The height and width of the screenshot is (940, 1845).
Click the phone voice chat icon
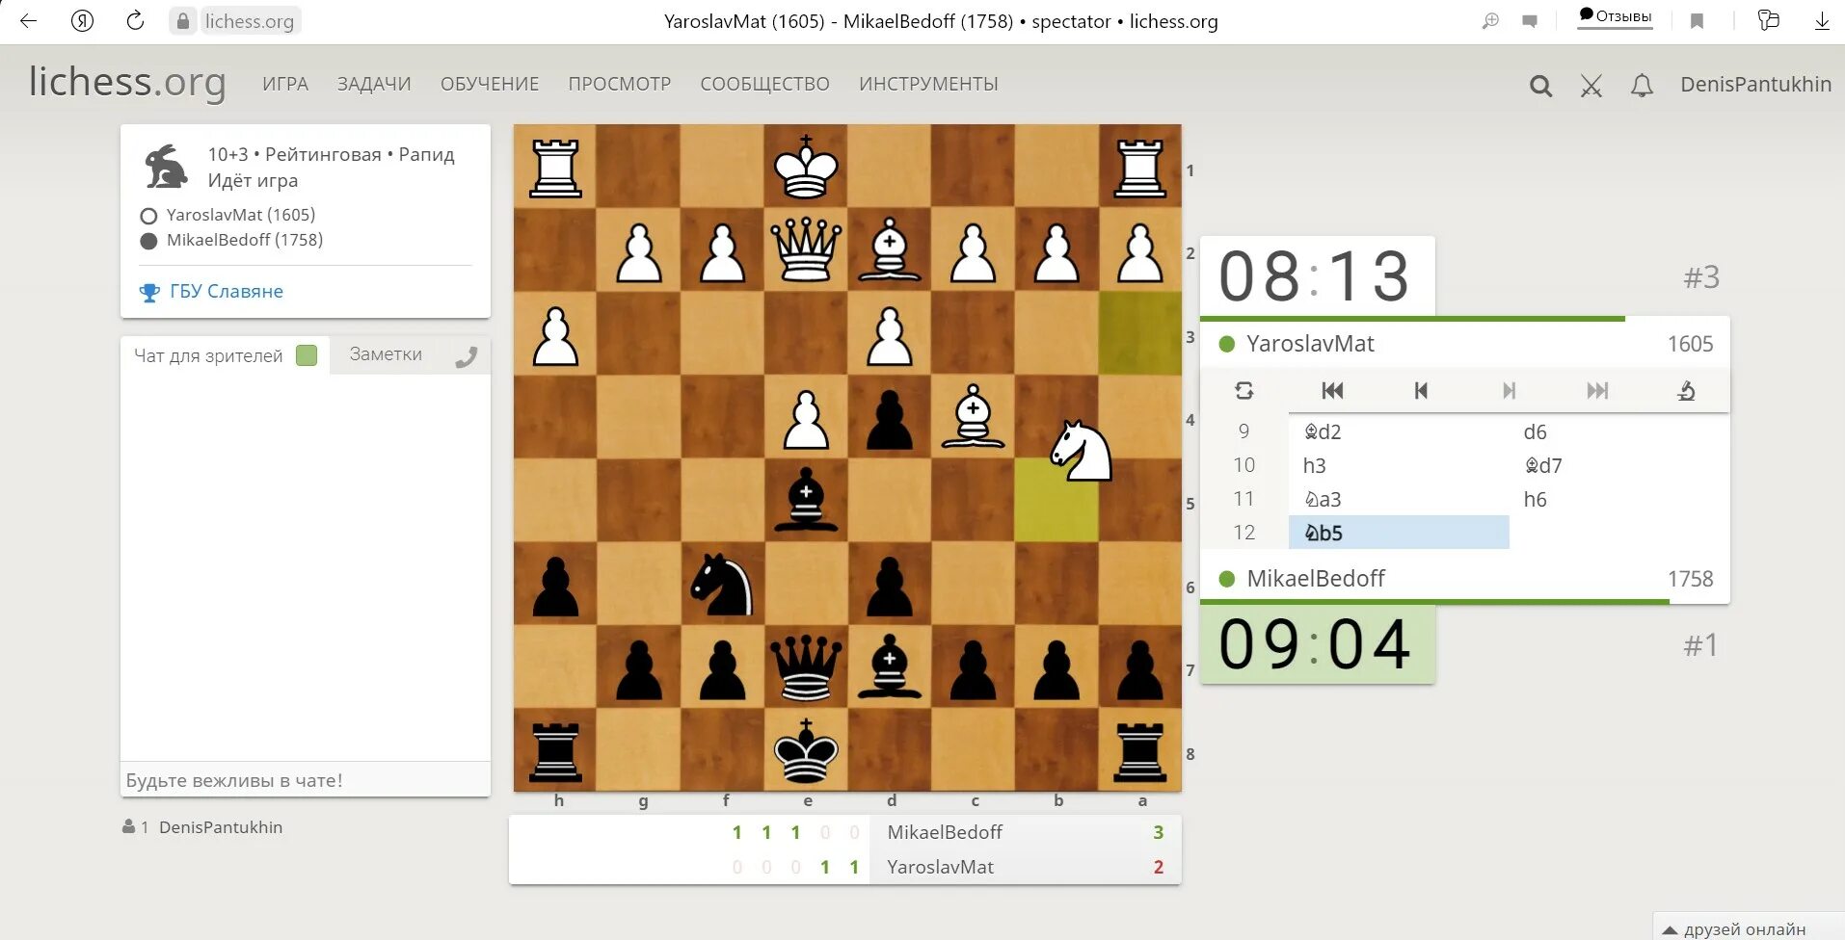(467, 356)
